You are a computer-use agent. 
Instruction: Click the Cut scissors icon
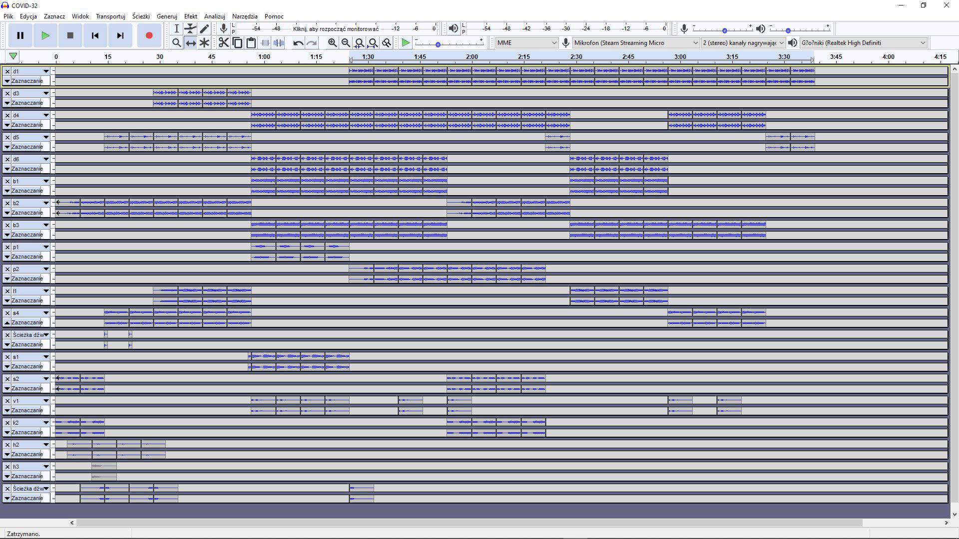[x=223, y=43]
